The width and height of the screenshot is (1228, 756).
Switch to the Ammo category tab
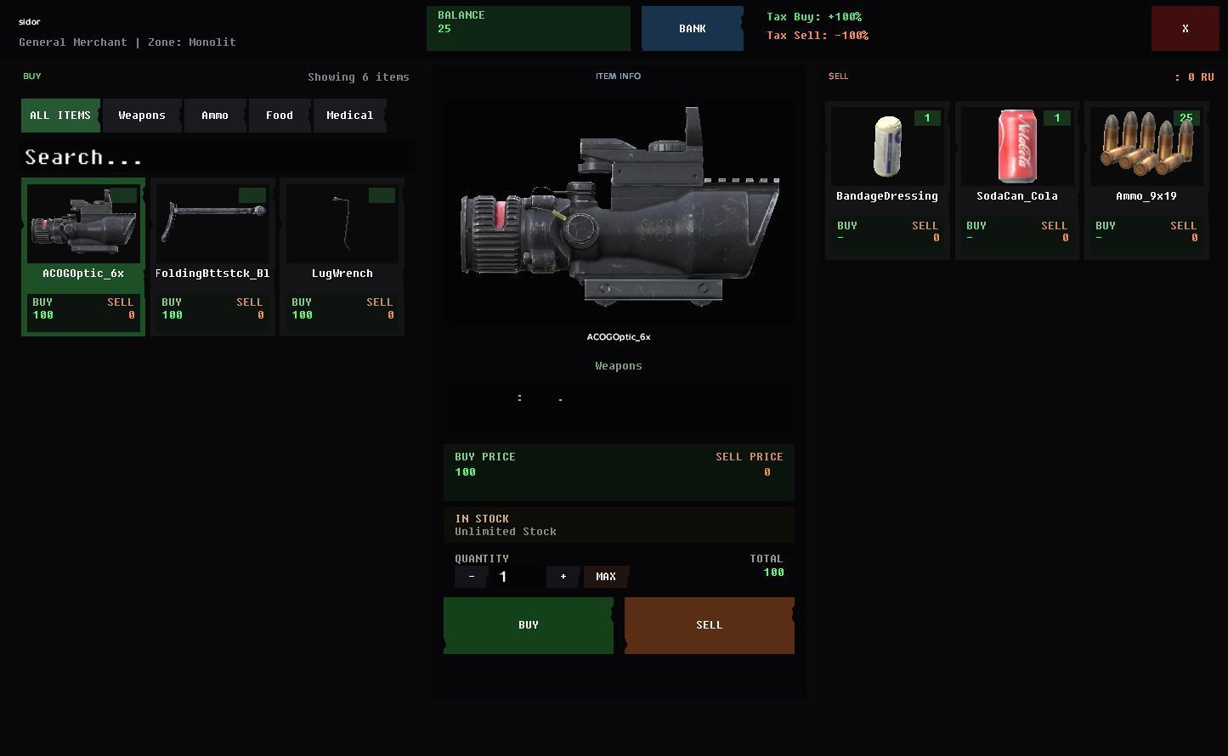(x=215, y=116)
